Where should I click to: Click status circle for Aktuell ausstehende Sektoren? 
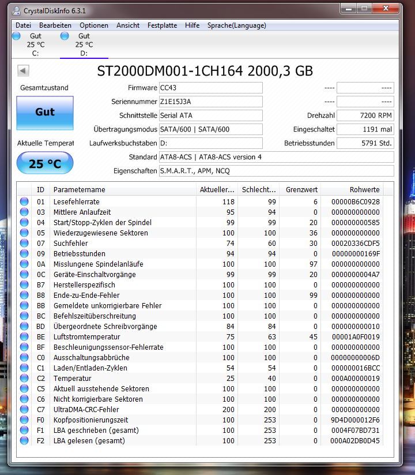click(24, 388)
